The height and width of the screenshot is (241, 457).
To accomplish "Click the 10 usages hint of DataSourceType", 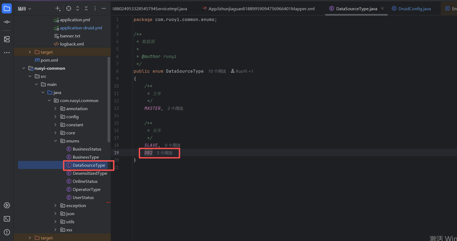I will pyautogui.click(x=217, y=71).
